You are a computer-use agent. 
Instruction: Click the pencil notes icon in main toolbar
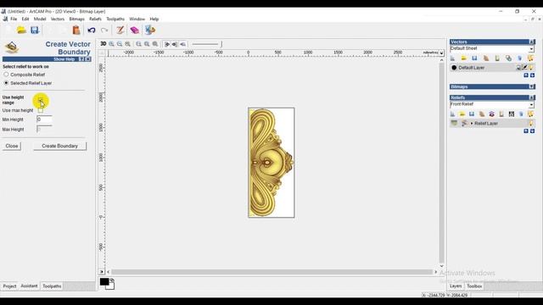[120, 30]
